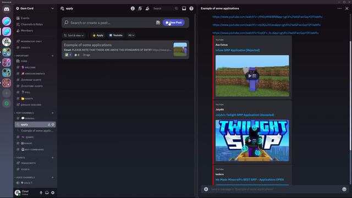Click the plus attachment icon in message box

pyautogui.click(x=206, y=189)
